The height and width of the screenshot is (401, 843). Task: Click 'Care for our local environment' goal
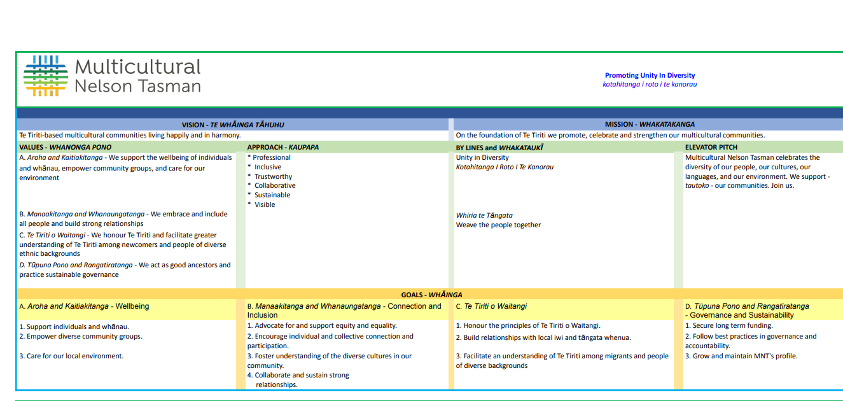click(x=71, y=356)
